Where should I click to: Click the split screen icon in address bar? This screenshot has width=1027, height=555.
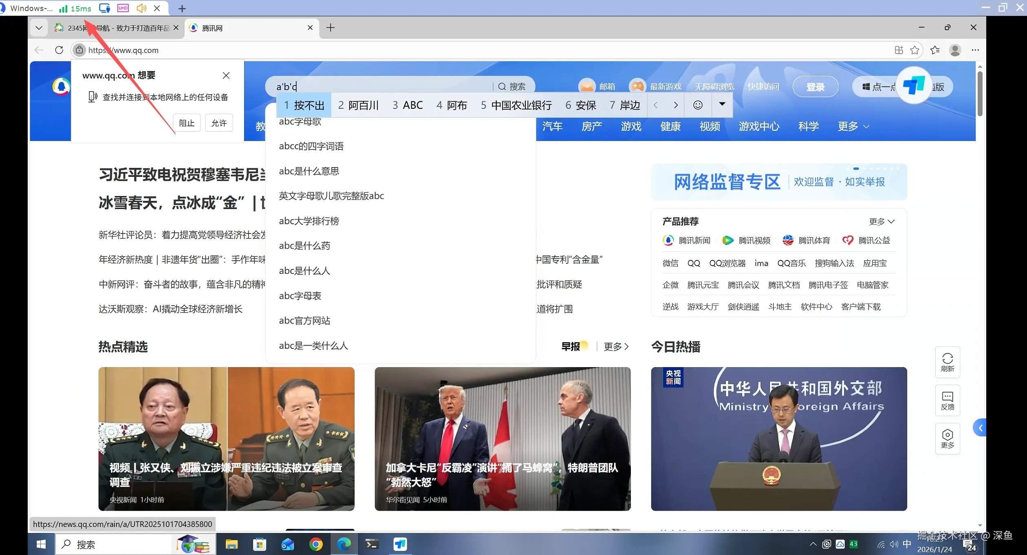pos(899,50)
